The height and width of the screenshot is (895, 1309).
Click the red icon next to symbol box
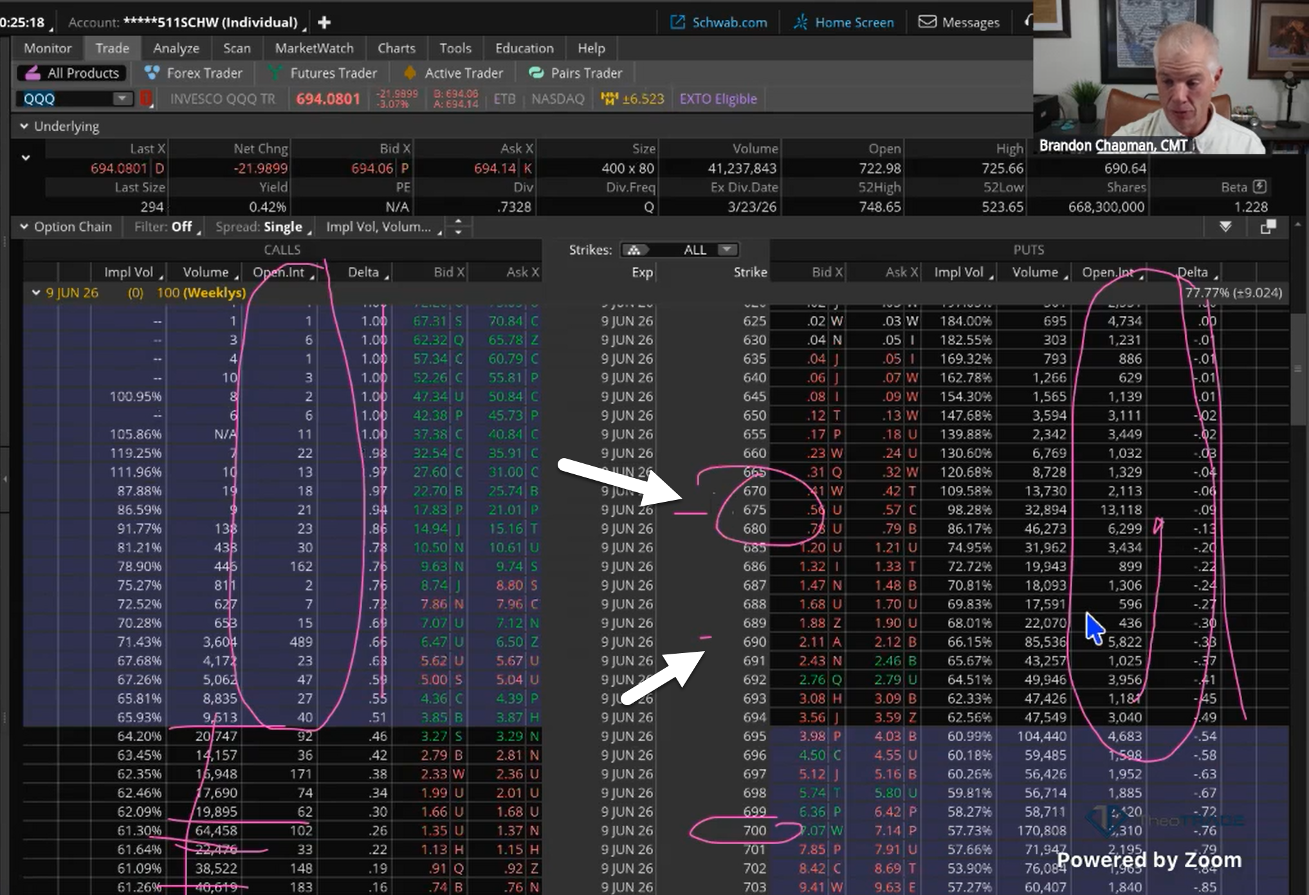pyautogui.click(x=147, y=99)
